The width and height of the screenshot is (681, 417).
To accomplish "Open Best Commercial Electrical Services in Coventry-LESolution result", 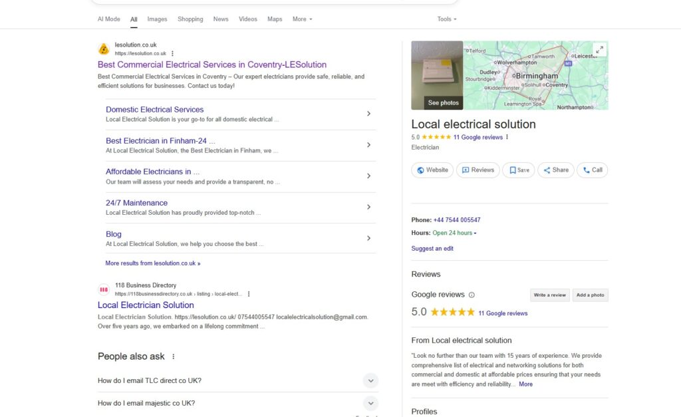I will pos(212,65).
